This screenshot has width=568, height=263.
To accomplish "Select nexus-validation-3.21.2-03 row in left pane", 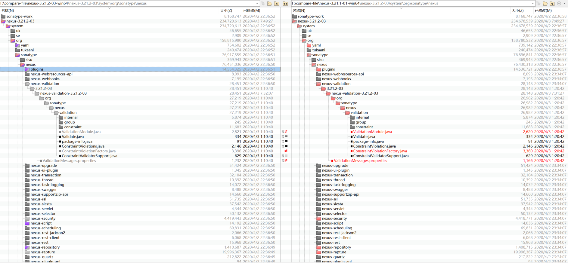I will click(x=140, y=93).
